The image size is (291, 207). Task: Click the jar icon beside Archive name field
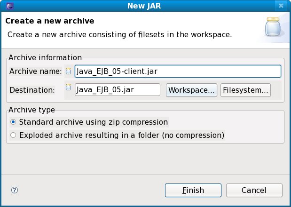(69, 72)
